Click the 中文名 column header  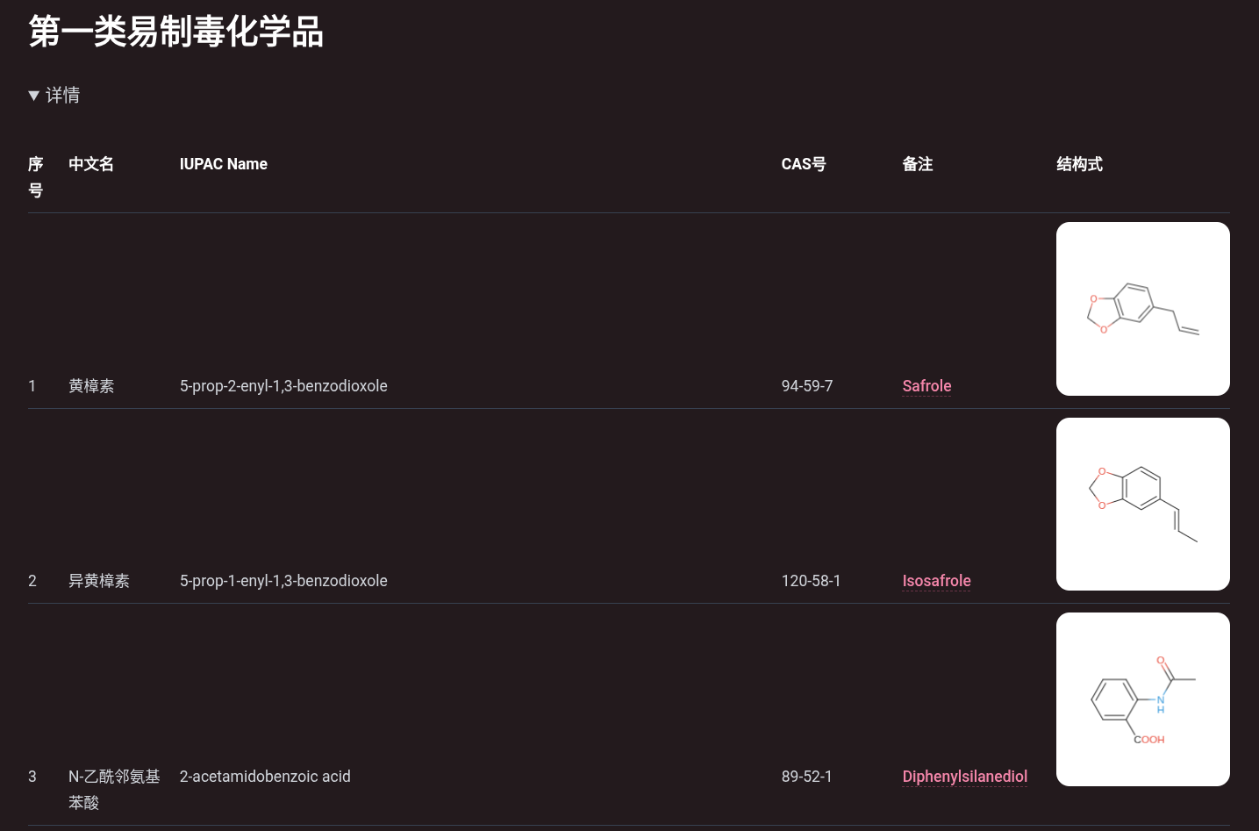[x=90, y=164]
